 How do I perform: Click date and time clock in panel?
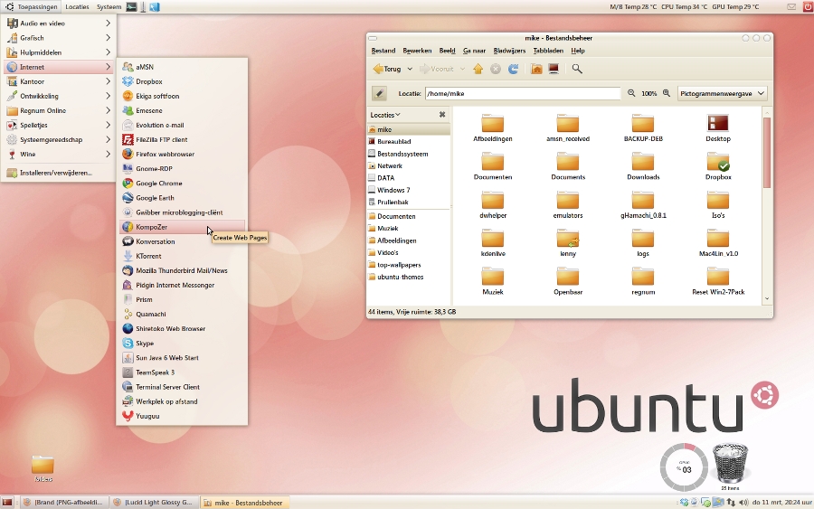[781, 503]
